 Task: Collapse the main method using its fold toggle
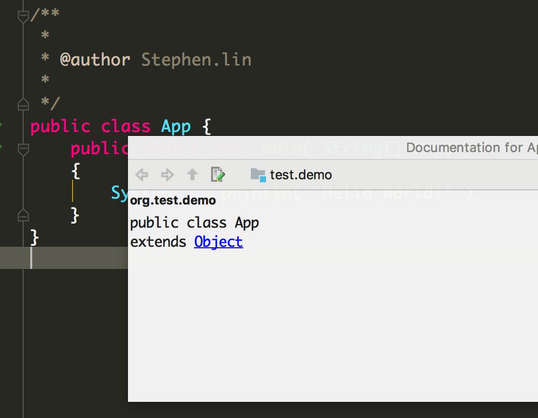click(23, 149)
